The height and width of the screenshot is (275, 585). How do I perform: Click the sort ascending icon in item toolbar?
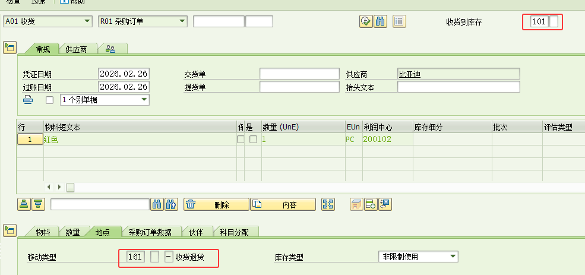(24, 204)
